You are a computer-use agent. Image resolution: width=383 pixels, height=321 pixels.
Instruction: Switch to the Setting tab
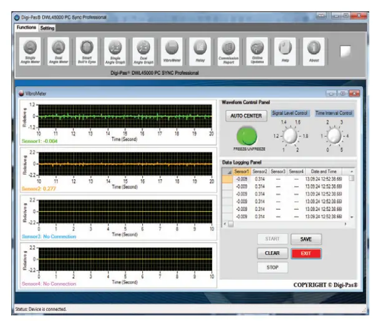coord(47,28)
